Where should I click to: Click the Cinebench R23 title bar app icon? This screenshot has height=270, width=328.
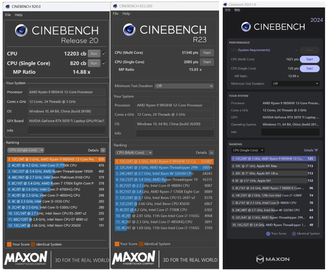[116, 5]
